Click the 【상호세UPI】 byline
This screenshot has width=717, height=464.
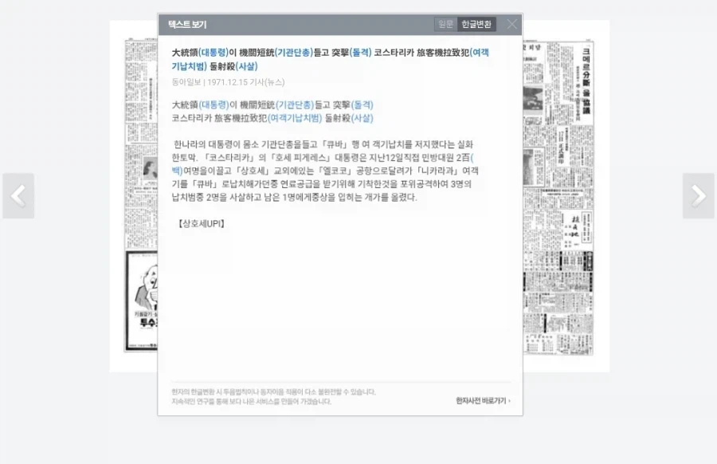tap(201, 224)
